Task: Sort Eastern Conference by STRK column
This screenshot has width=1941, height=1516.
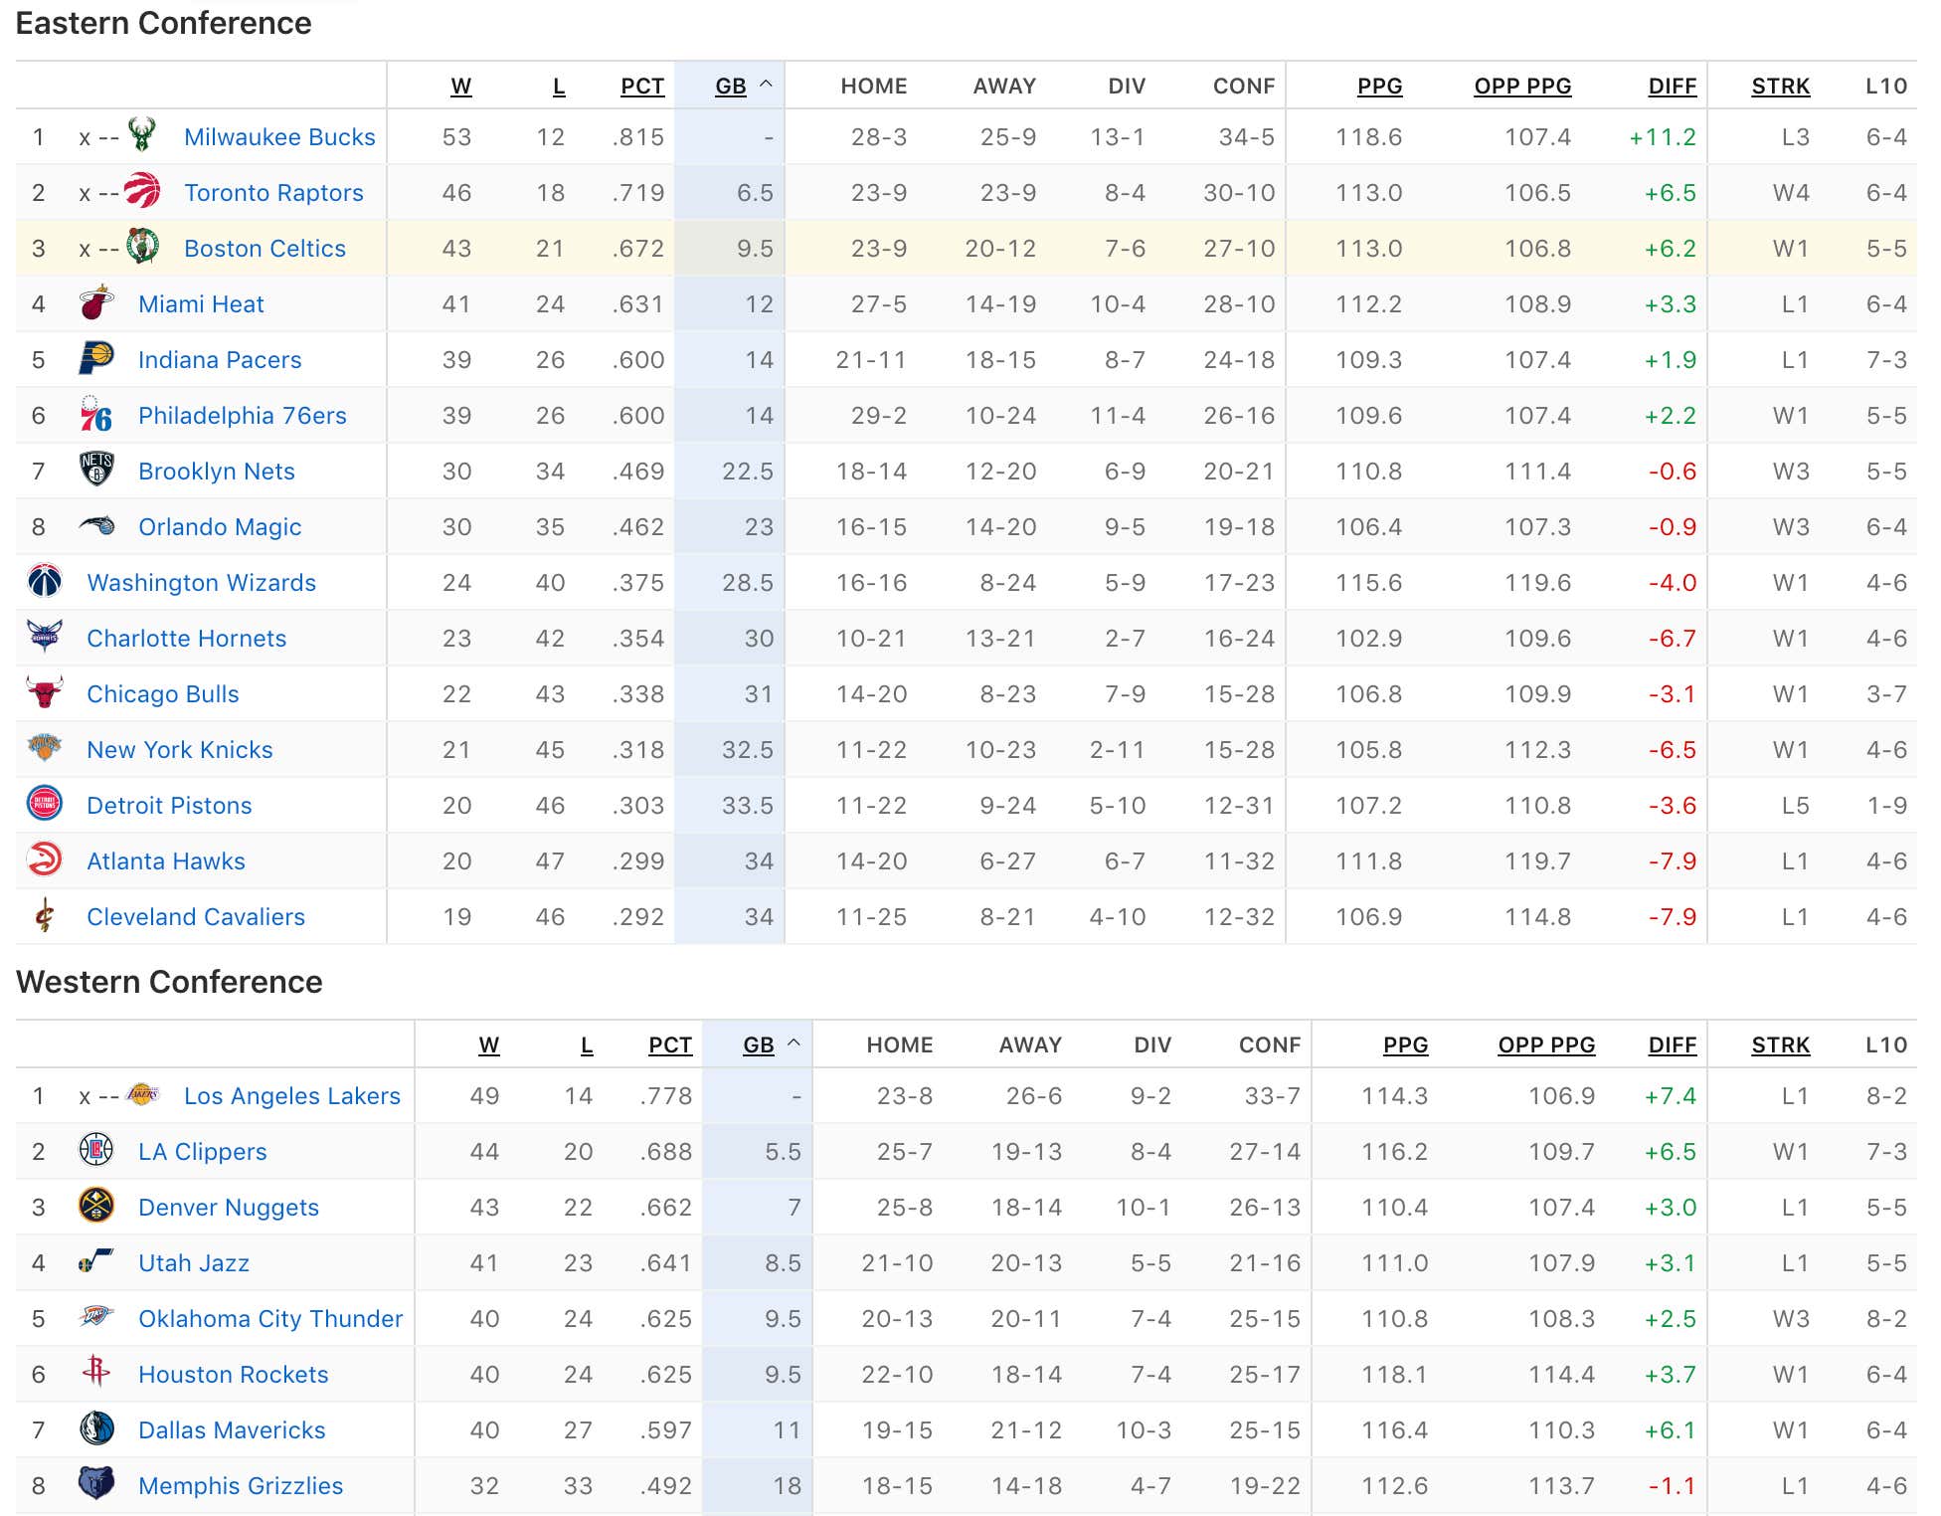Action: [1781, 87]
